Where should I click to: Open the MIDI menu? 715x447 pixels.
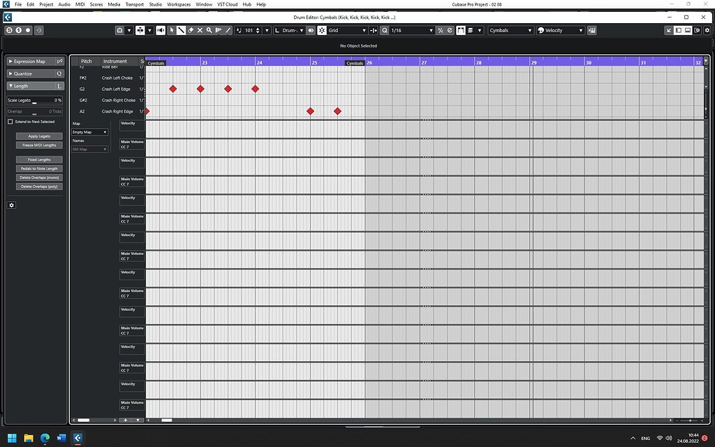coord(80,3)
